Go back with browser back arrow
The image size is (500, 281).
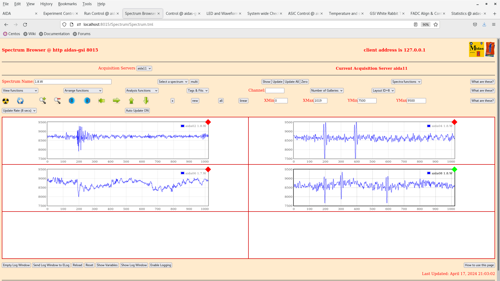[6, 24]
